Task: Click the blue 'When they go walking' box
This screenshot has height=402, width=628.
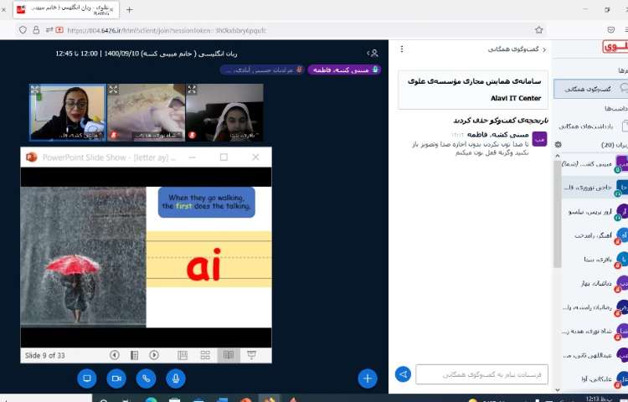Action: point(207,202)
